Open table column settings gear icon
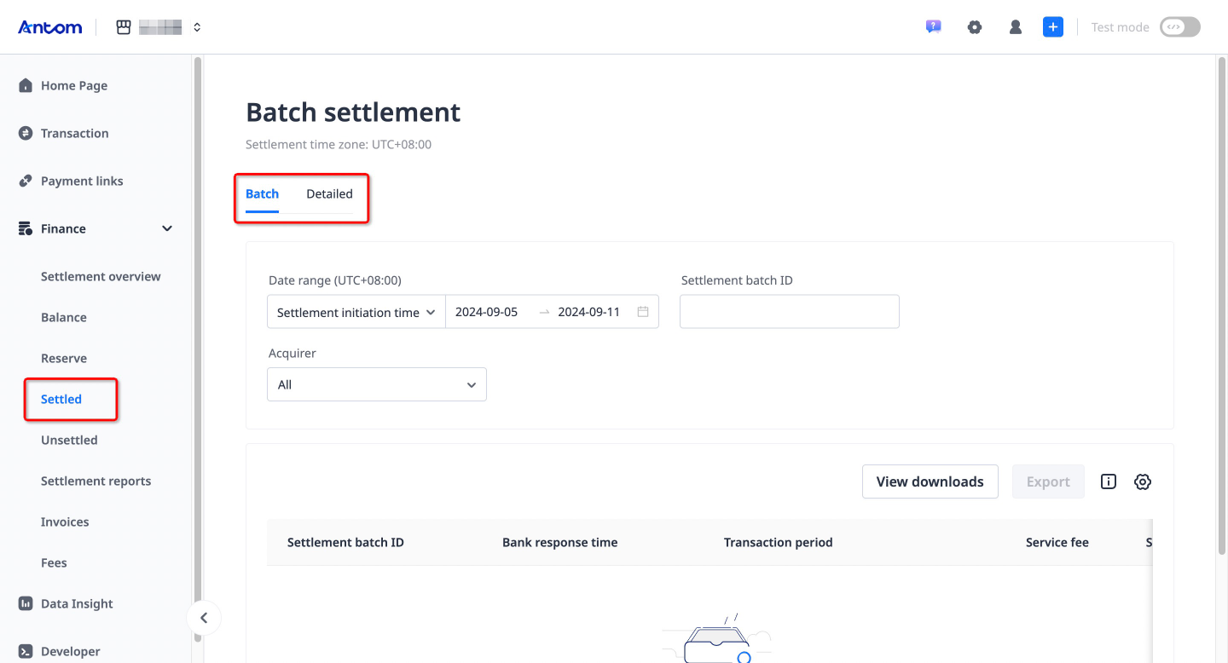 click(1143, 481)
